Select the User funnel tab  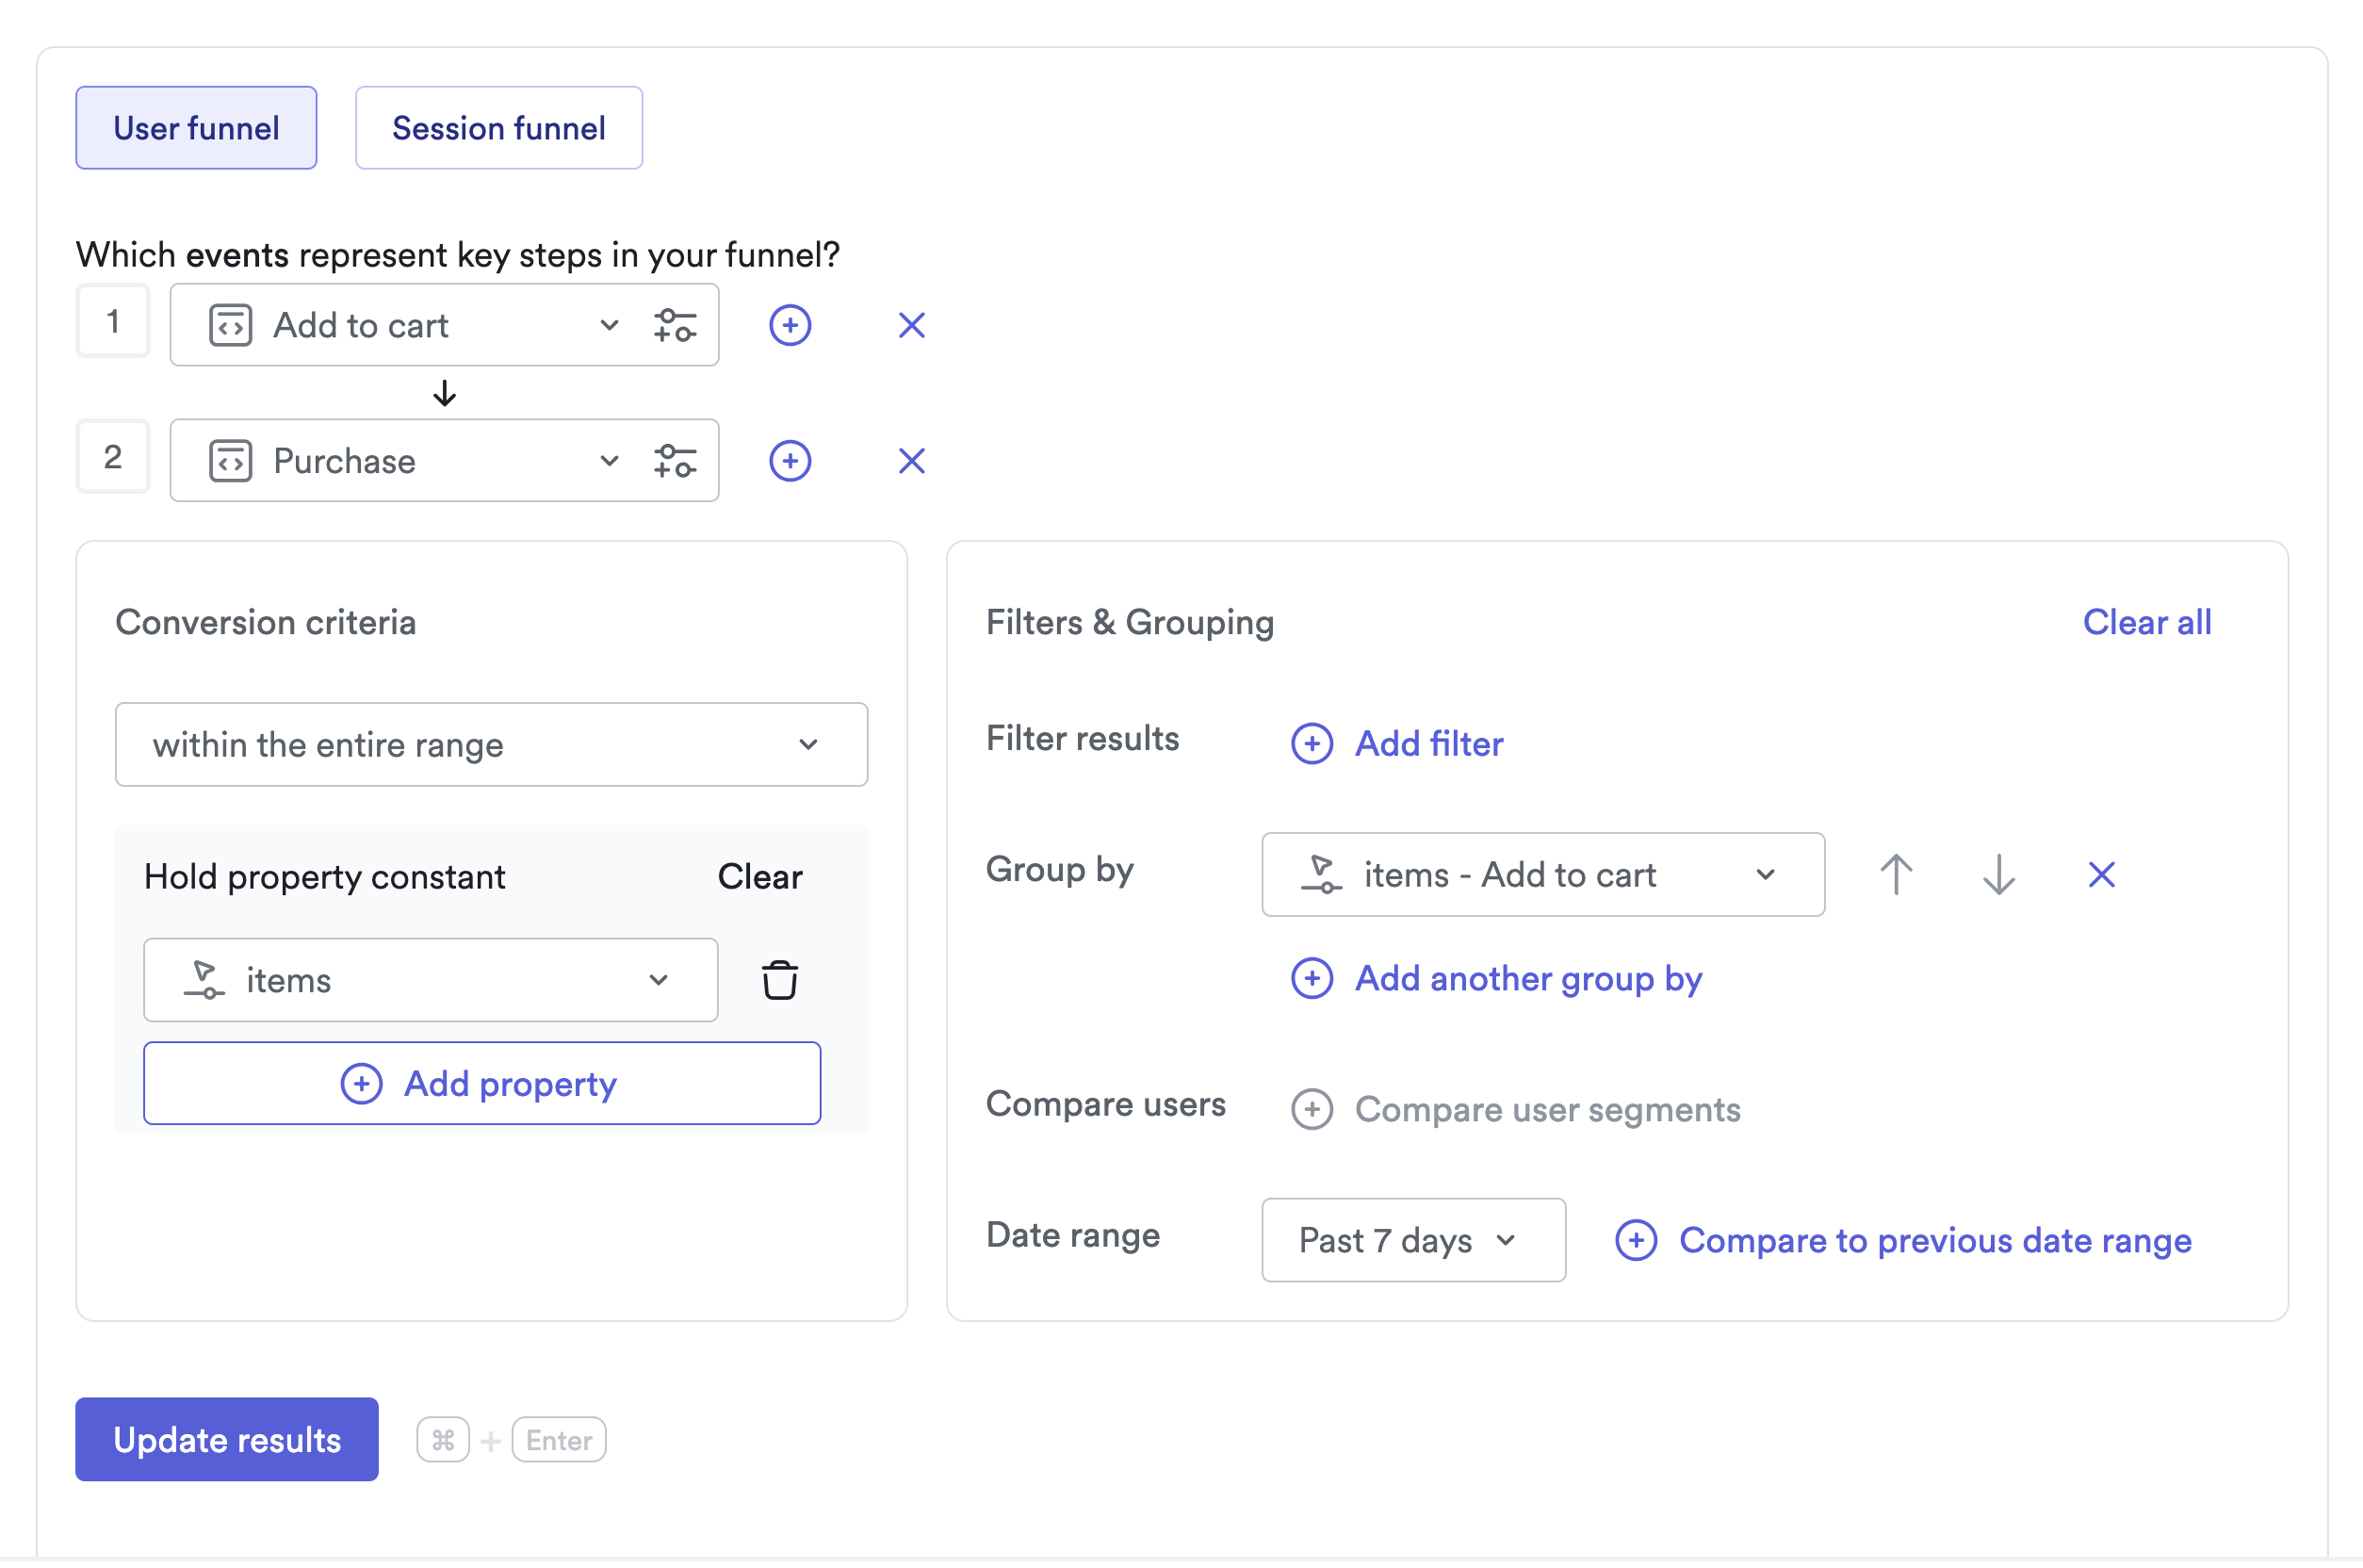click(x=196, y=128)
